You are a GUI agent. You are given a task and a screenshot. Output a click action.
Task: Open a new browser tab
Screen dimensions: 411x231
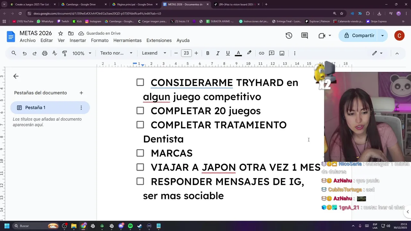(x=266, y=4)
